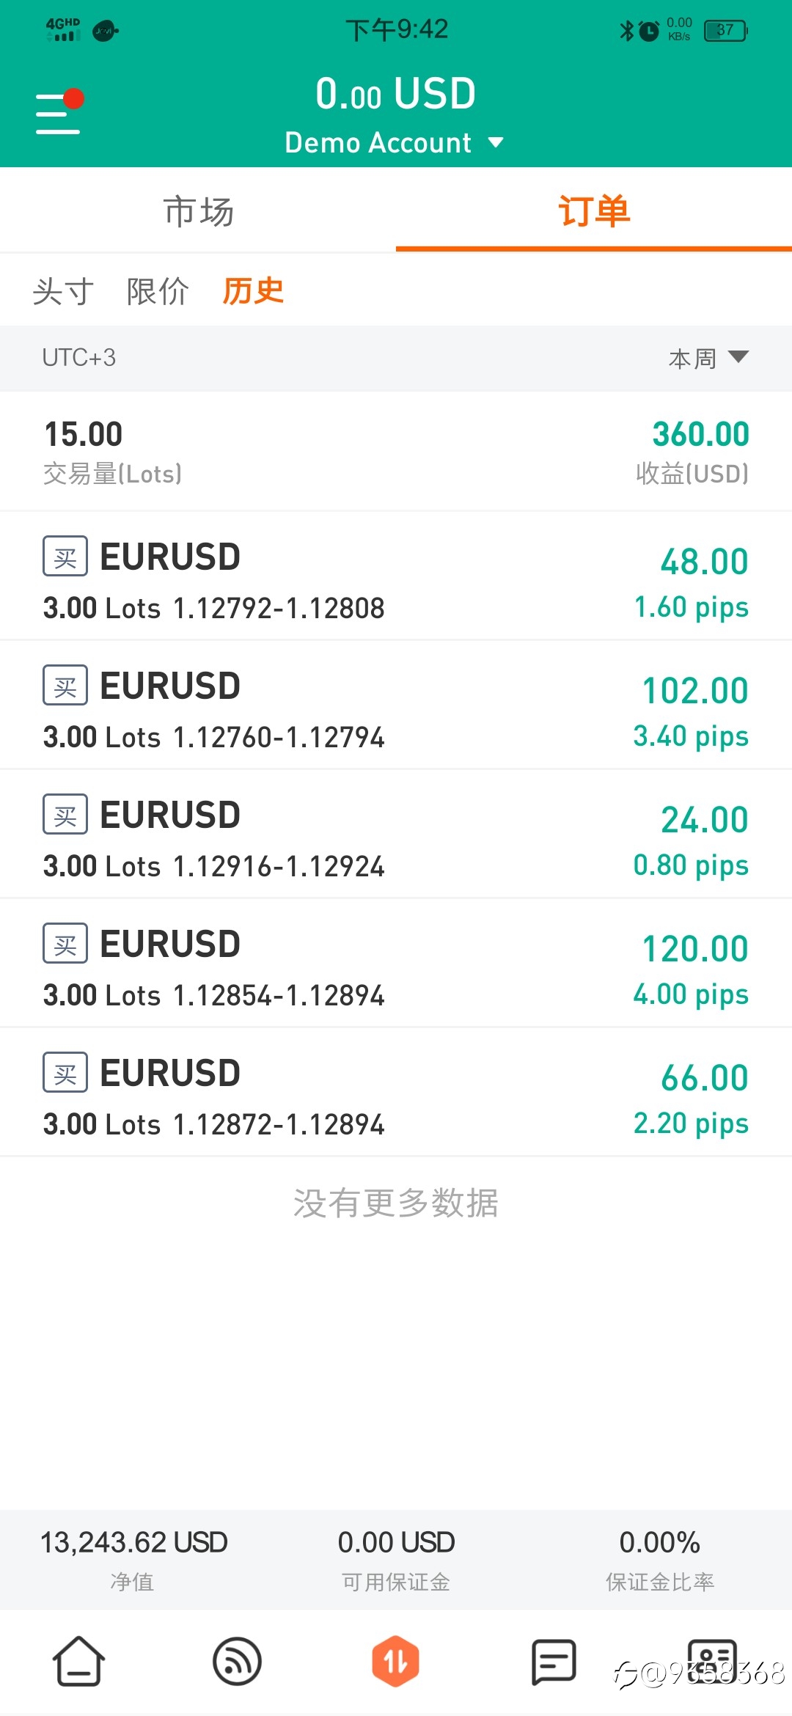This screenshot has height=1716, width=792.
Task: Tap the dropdown arrow next to 本周
Action: click(x=738, y=357)
